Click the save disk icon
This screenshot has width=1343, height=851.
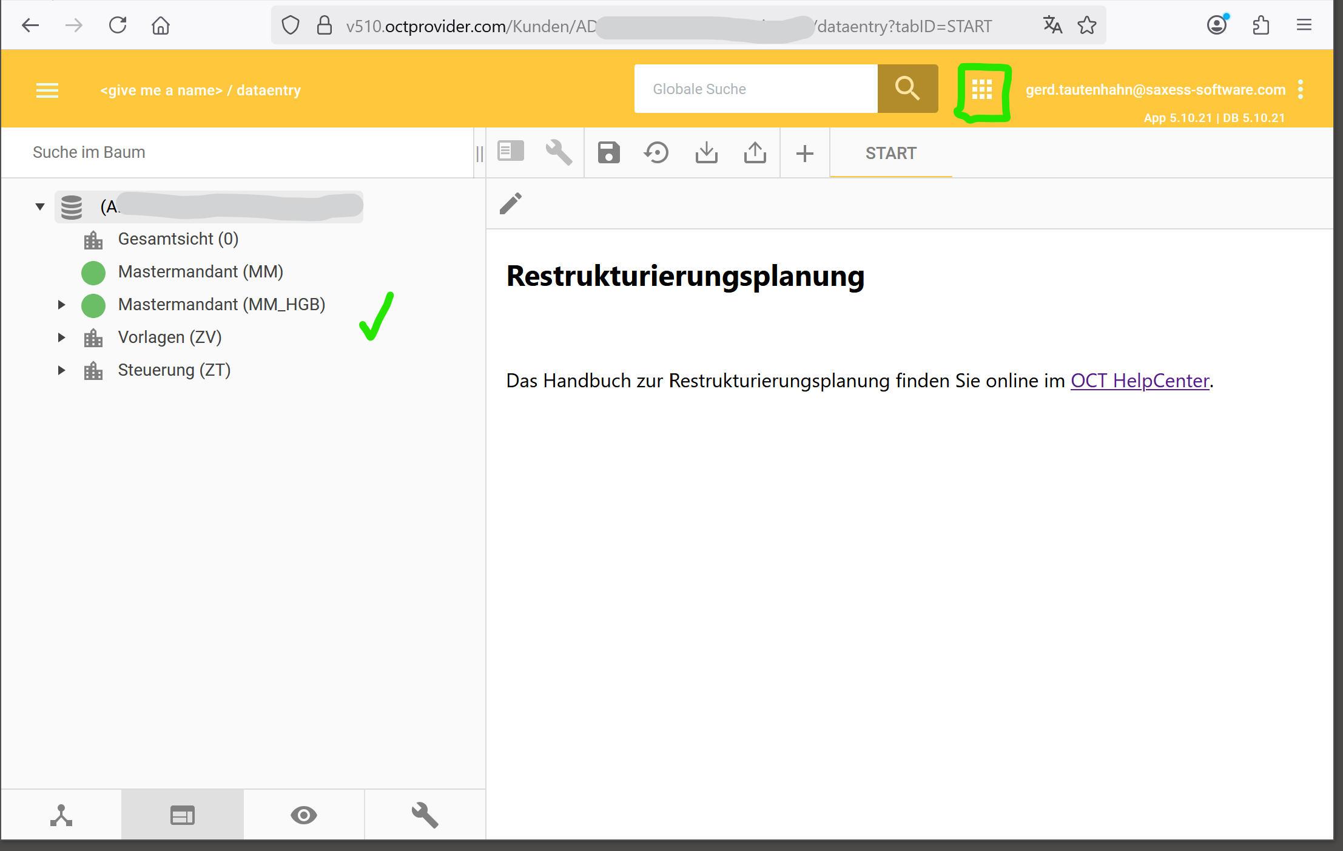(x=608, y=152)
